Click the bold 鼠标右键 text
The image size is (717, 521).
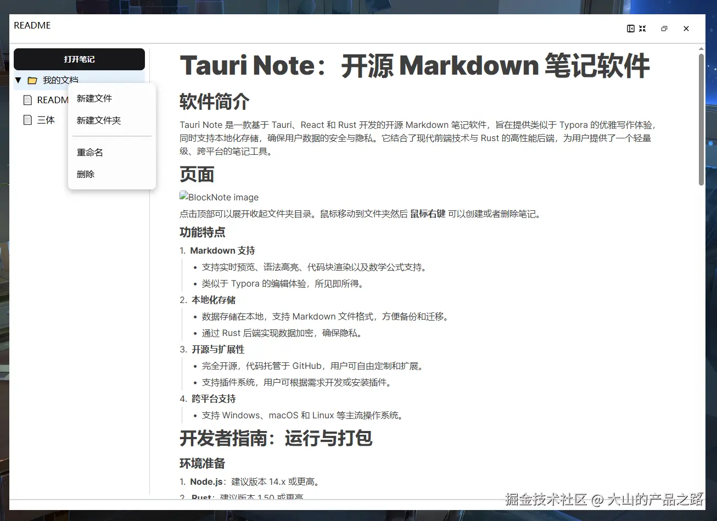(428, 214)
